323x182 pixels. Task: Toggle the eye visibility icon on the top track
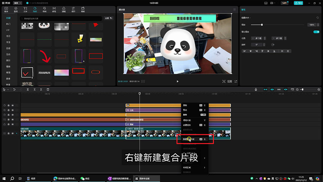coord(13,106)
